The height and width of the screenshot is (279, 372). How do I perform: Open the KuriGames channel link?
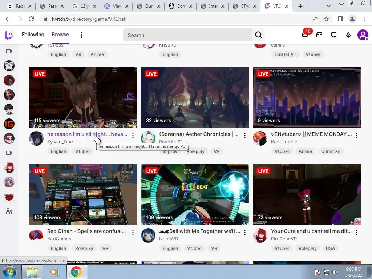point(59,239)
